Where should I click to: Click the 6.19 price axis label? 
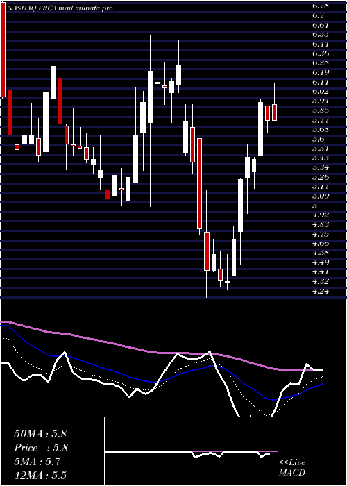click(x=321, y=72)
